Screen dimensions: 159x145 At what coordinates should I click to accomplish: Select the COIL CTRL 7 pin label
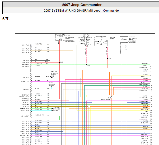point(25,49)
